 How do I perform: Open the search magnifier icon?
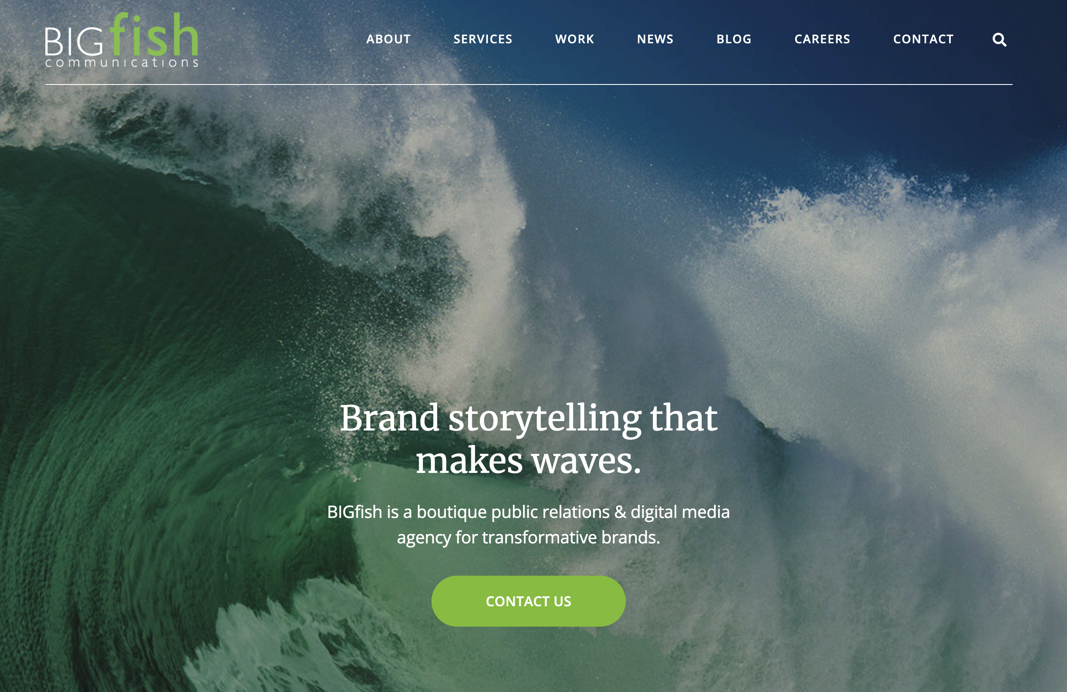[999, 40]
